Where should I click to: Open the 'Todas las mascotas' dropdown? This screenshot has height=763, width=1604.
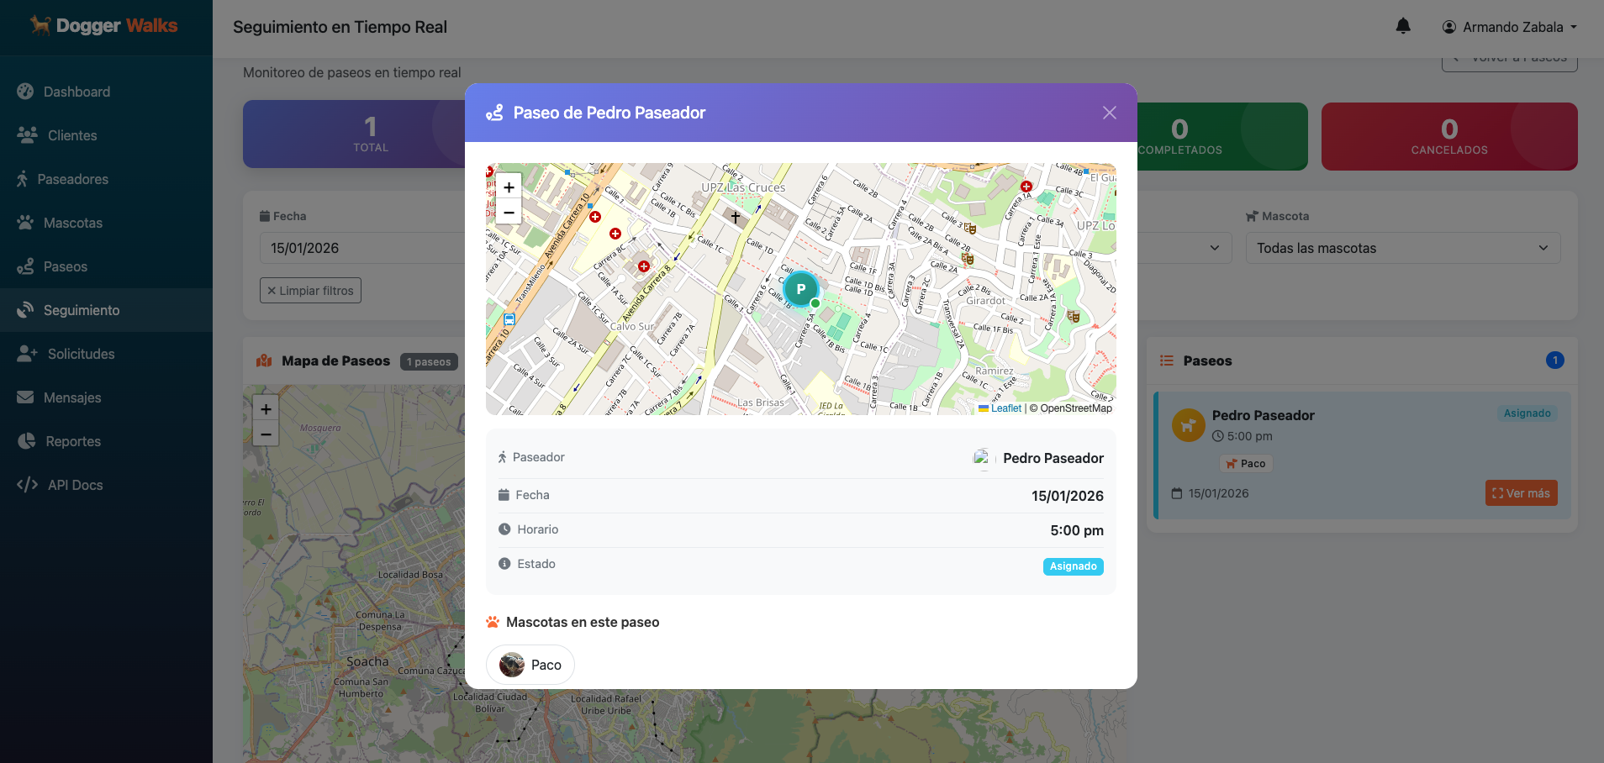coord(1401,248)
